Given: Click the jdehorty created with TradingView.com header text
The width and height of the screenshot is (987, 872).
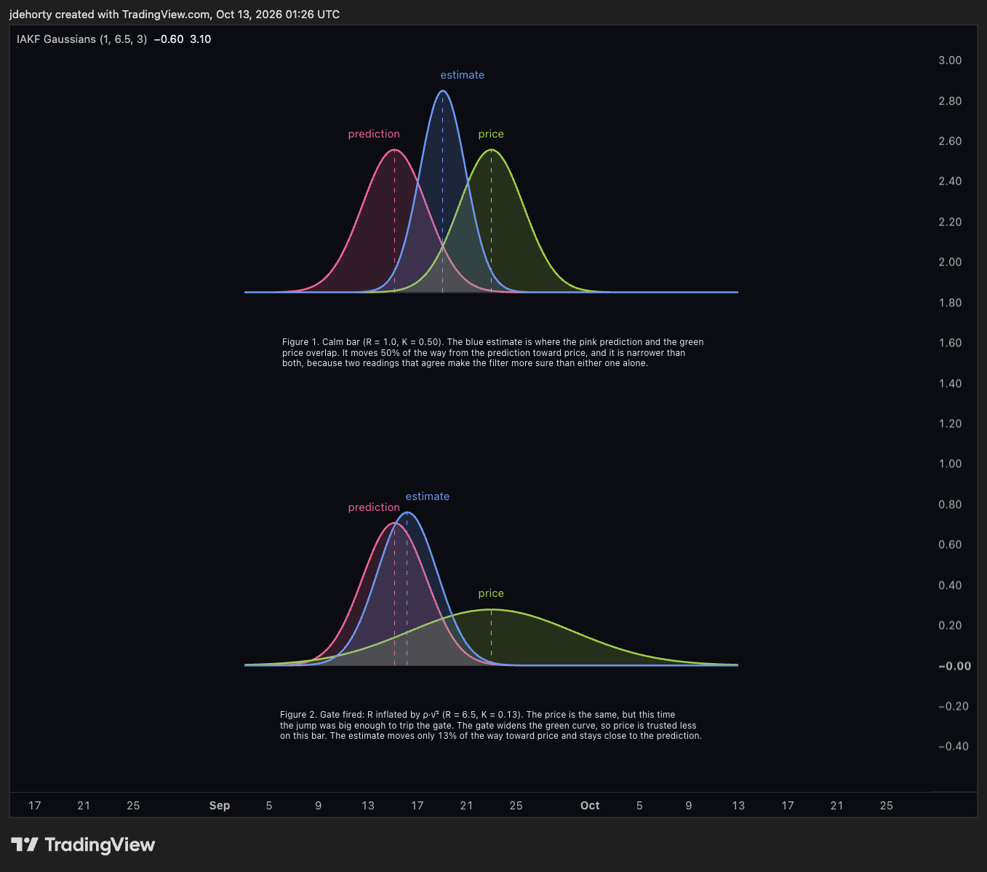Looking at the screenshot, I should tap(175, 15).
